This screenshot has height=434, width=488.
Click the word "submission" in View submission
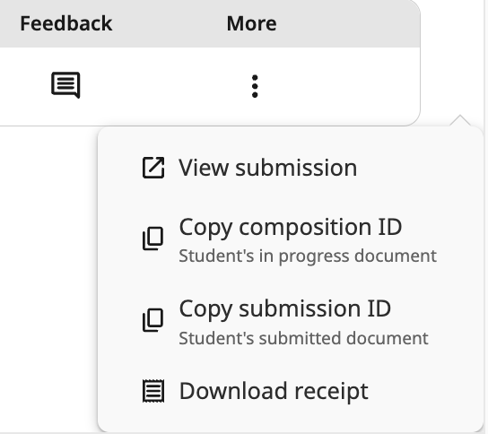click(x=296, y=168)
